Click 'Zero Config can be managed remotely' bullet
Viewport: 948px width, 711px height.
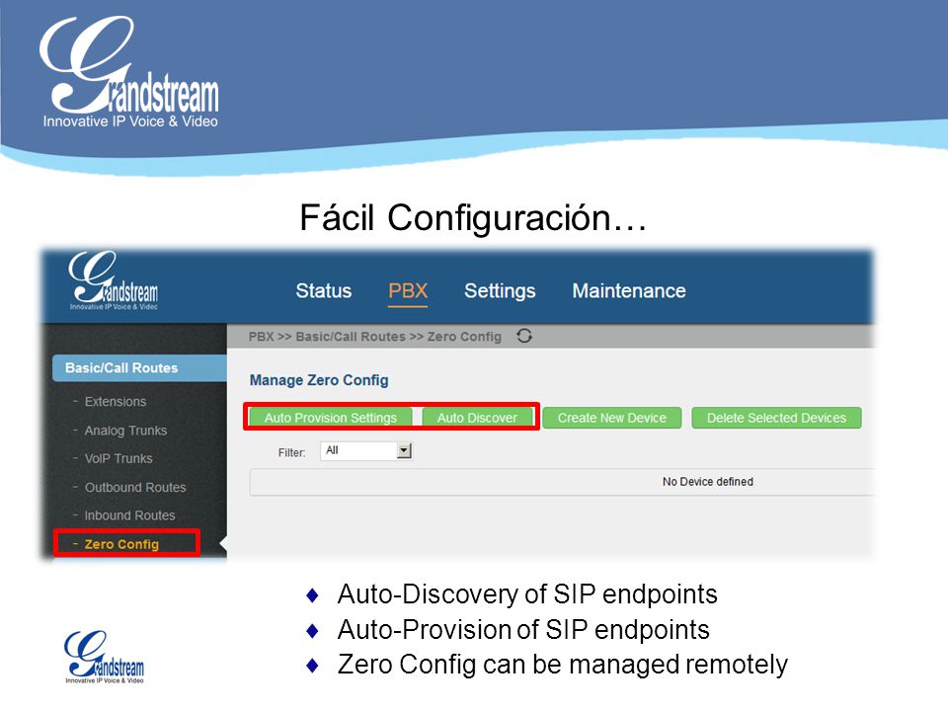pyautogui.click(x=562, y=665)
